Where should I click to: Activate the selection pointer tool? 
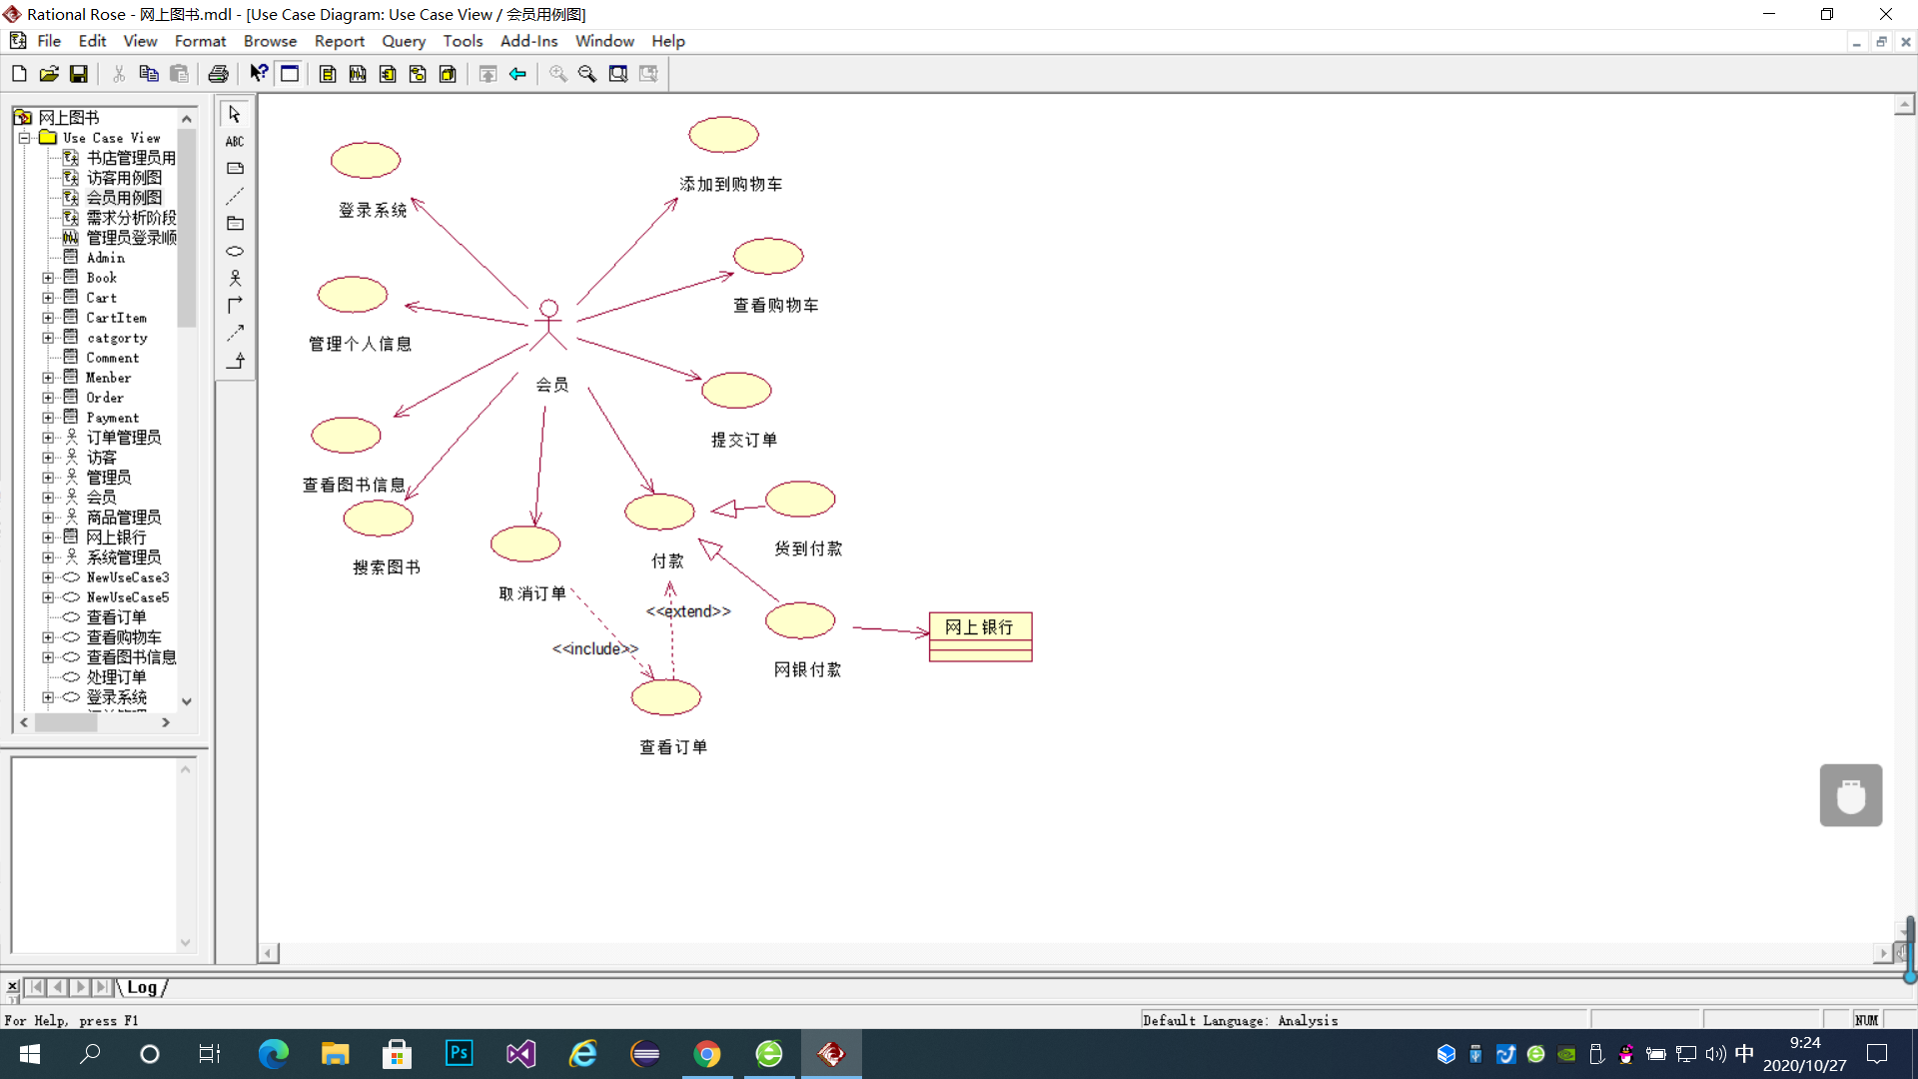click(235, 114)
